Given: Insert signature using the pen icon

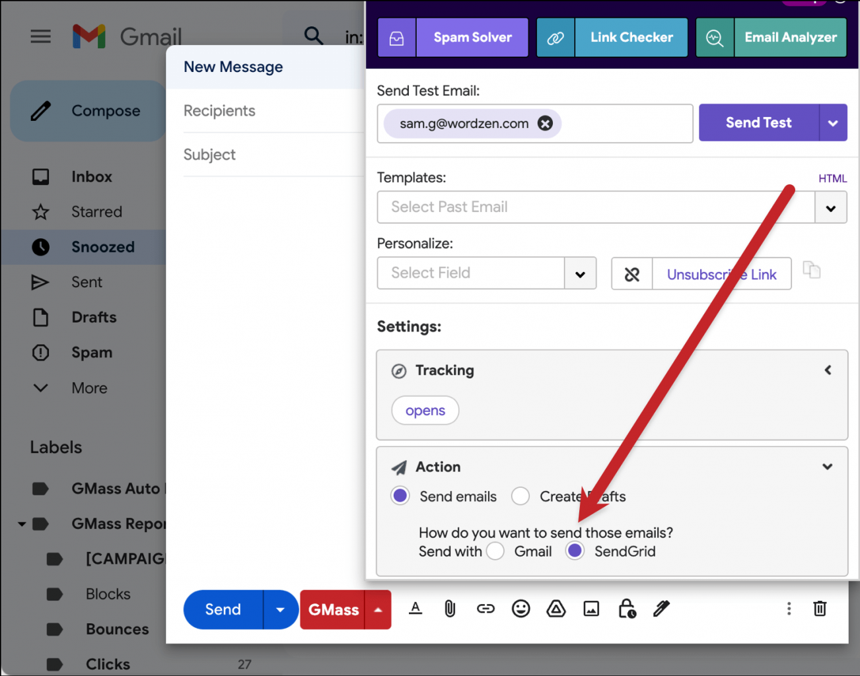Looking at the screenshot, I should (661, 609).
